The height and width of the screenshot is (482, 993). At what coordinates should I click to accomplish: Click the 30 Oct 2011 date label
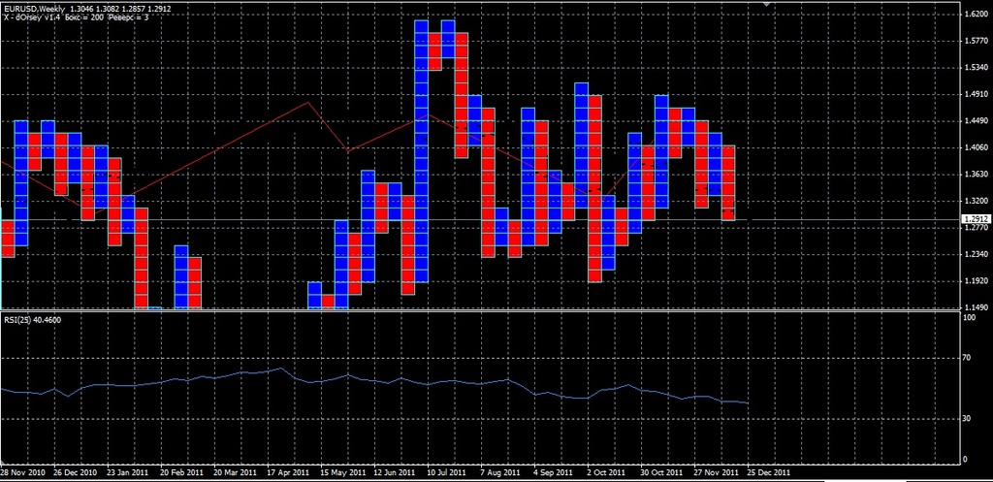(661, 472)
